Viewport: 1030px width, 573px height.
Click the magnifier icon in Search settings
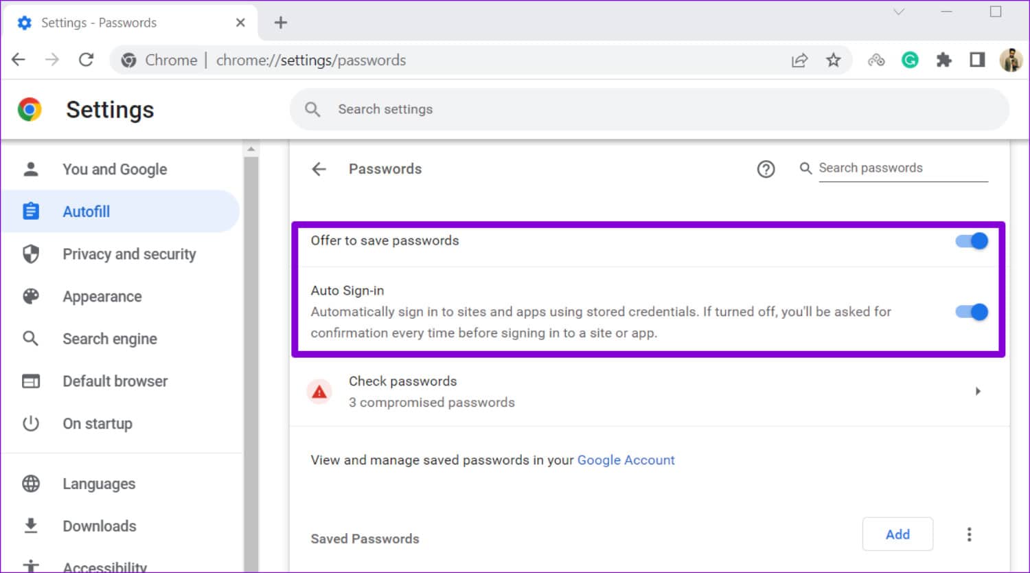312,109
